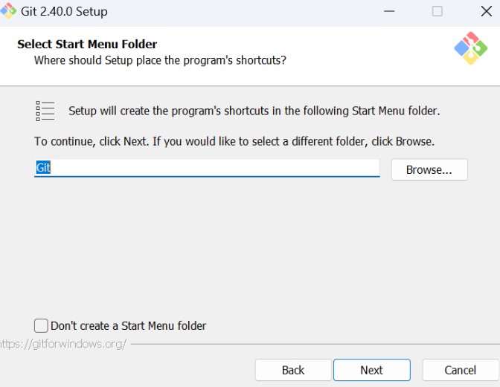Click the "Don't create a Start Menu folder" label

point(128,325)
